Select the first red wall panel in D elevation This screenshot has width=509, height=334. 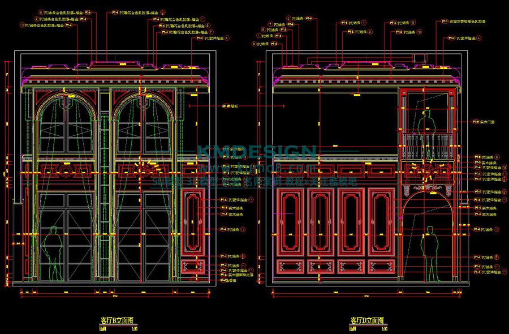290,221
